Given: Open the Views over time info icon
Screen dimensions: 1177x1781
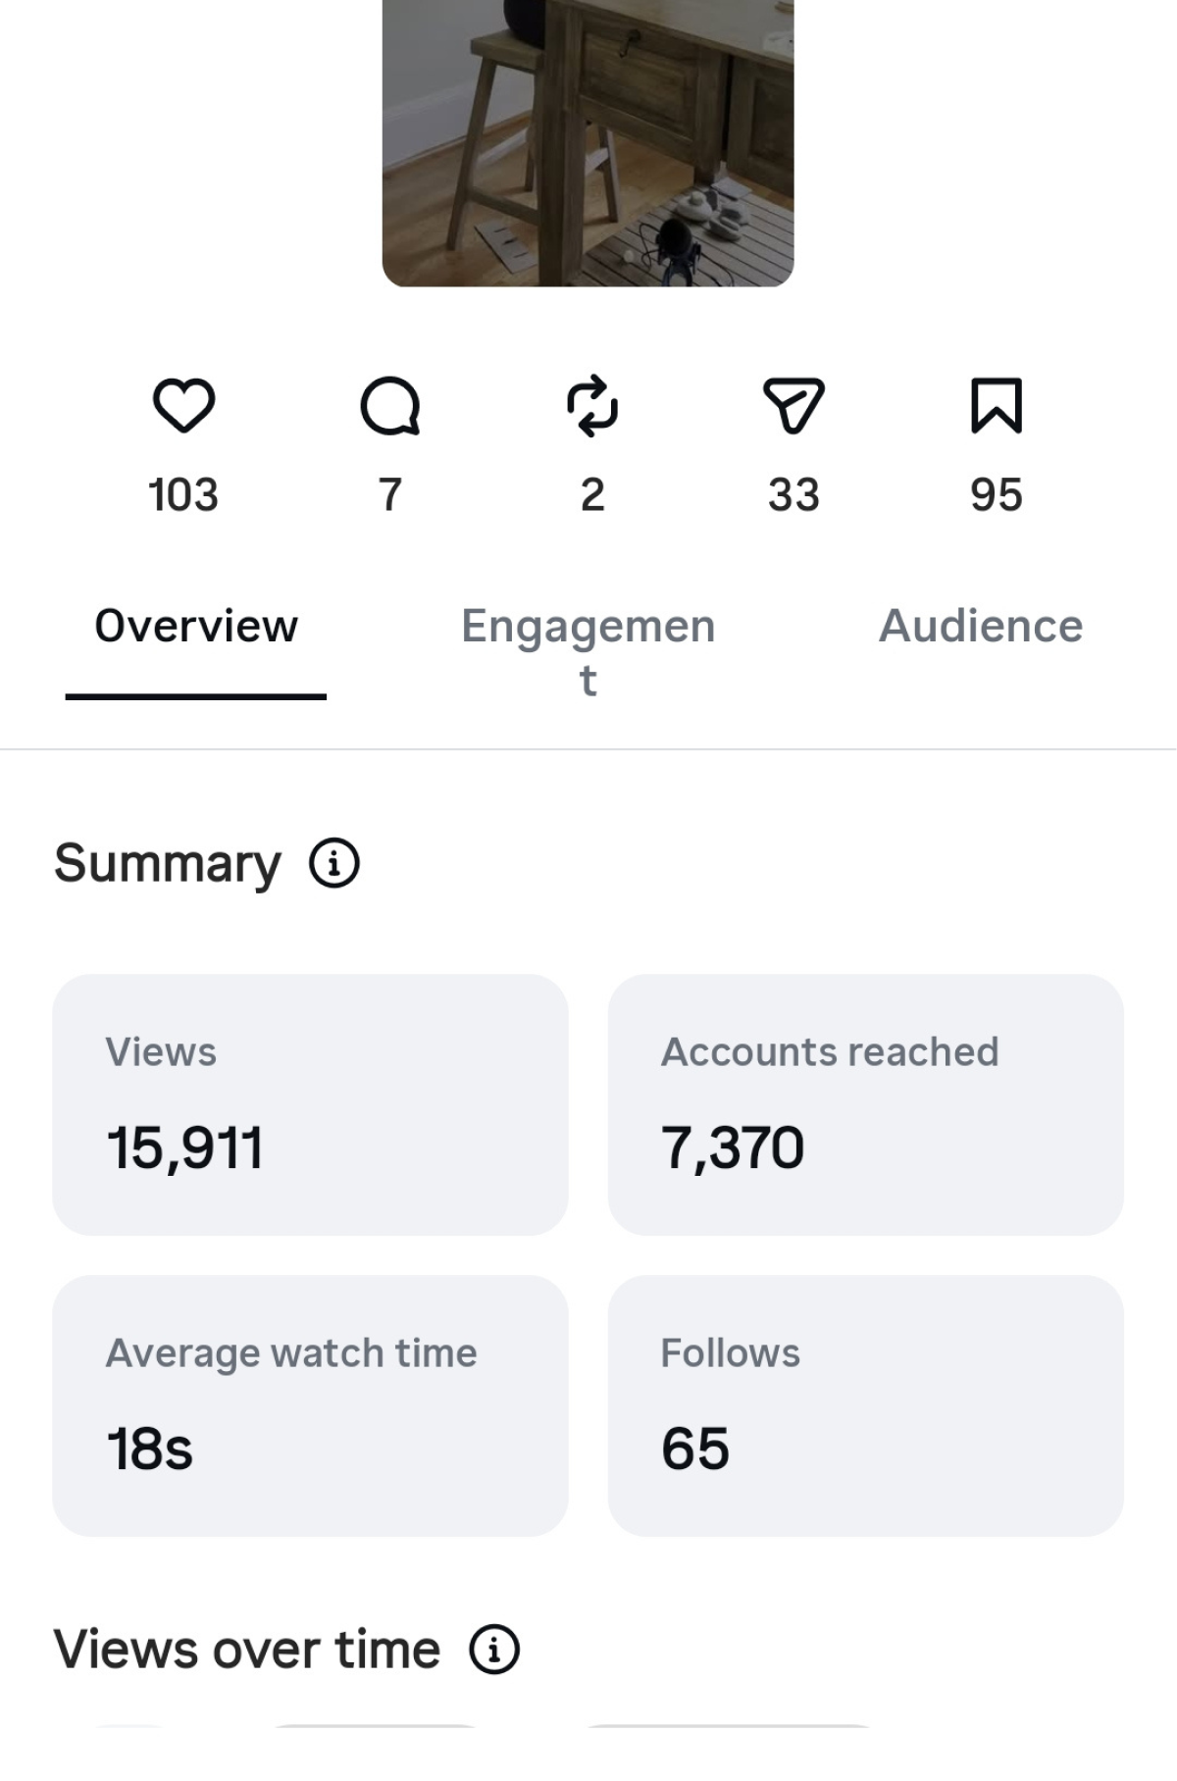Looking at the screenshot, I should coord(494,1649).
